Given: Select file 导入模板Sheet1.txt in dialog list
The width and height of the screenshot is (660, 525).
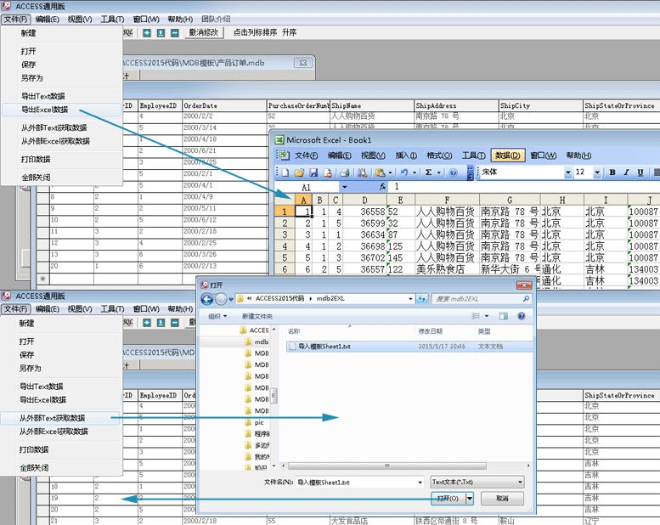Looking at the screenshot, I should 409,347.
